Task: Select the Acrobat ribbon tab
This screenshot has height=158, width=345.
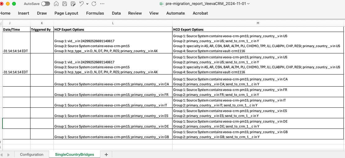Action: pos(200,13)
